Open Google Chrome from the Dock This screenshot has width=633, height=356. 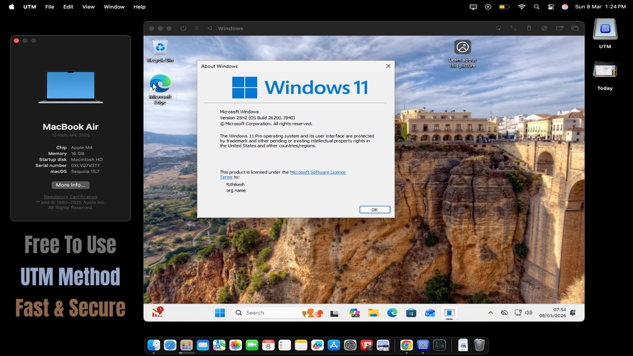[407, 345]
